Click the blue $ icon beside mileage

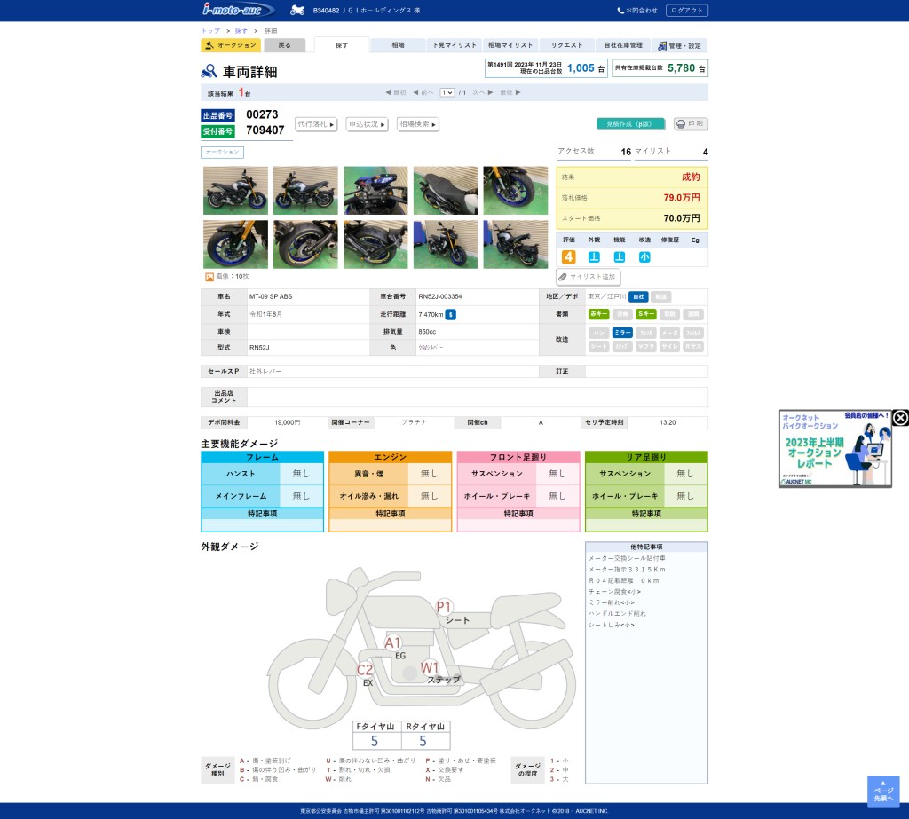tap(451, 314)
